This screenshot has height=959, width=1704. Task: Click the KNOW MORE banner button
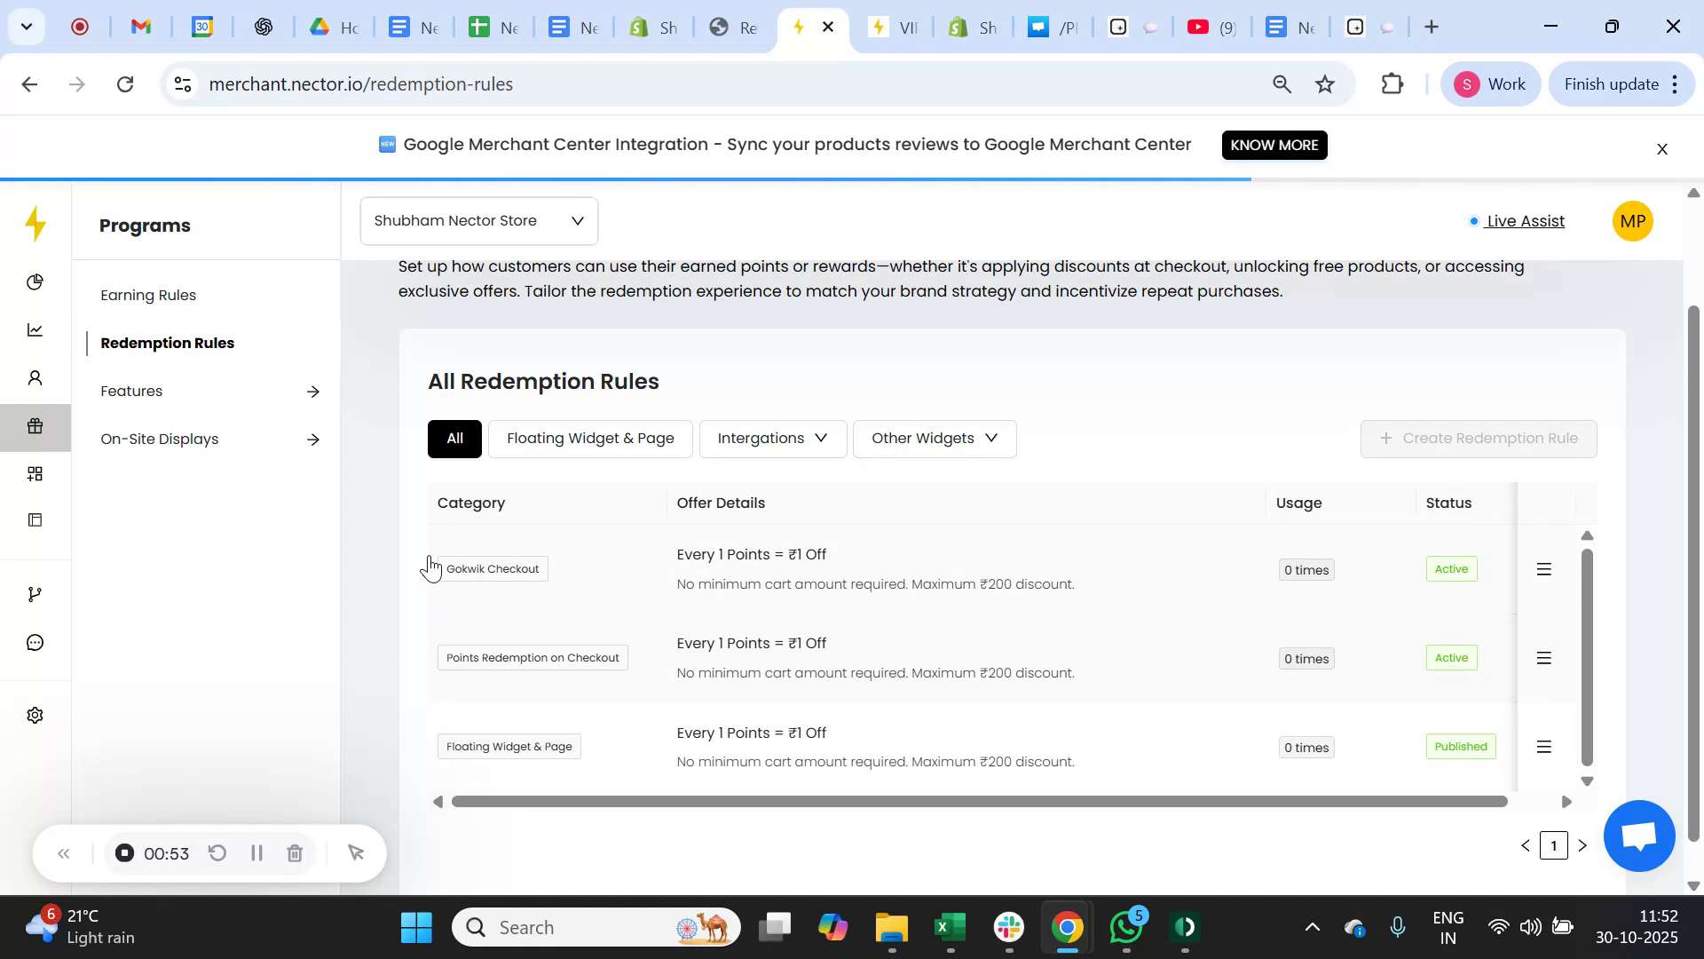coord(1274,145)
